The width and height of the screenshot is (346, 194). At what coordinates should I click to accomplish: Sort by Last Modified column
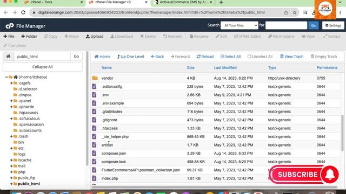[225, 67]
